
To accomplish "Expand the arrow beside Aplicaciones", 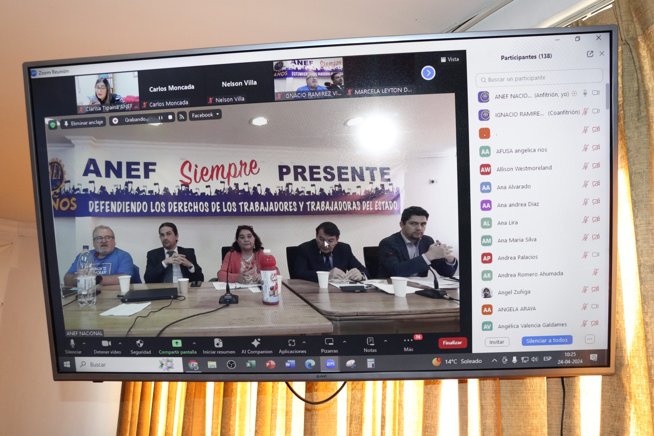I will (304, 342).
